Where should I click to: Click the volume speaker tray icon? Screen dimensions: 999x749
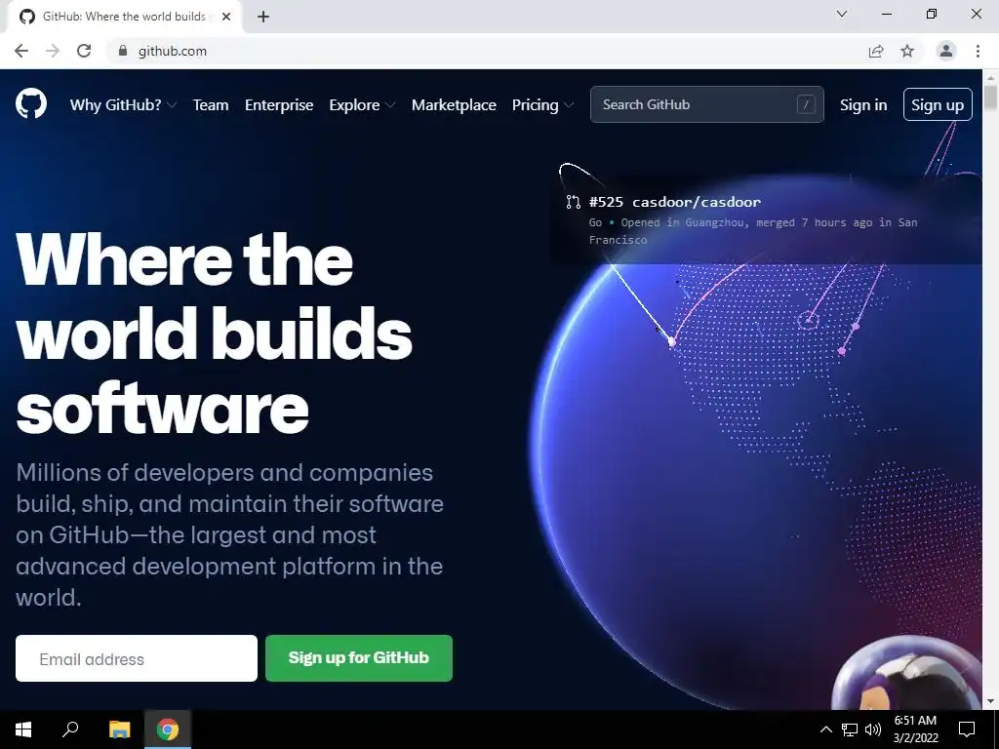click(873, 729)
